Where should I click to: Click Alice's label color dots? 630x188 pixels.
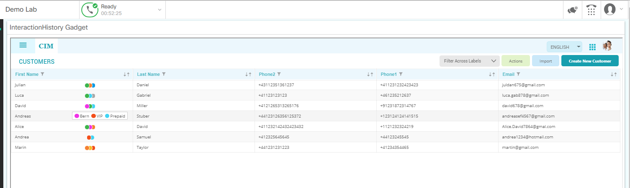pos(90,127)
